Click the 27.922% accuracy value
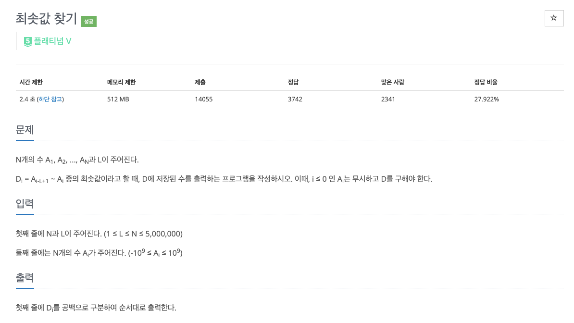The image size is (574, 323). point(487,99)
